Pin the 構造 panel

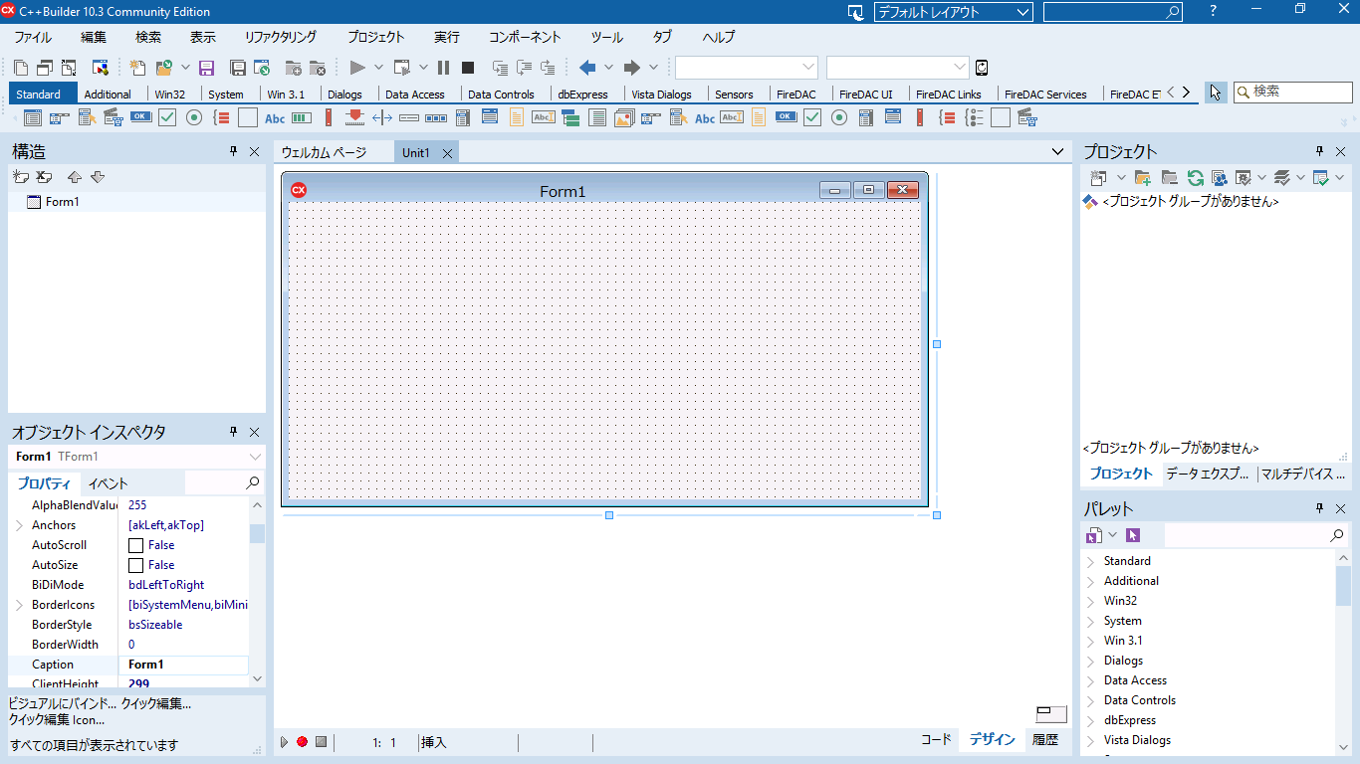pyautogui.click(x=234, y=151)
